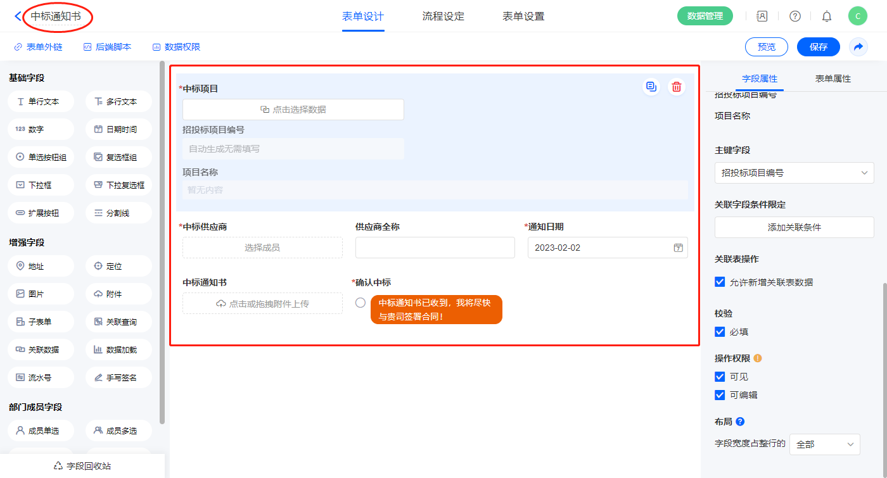Switch to the 流程设定 tab

[x=443, y=16]
